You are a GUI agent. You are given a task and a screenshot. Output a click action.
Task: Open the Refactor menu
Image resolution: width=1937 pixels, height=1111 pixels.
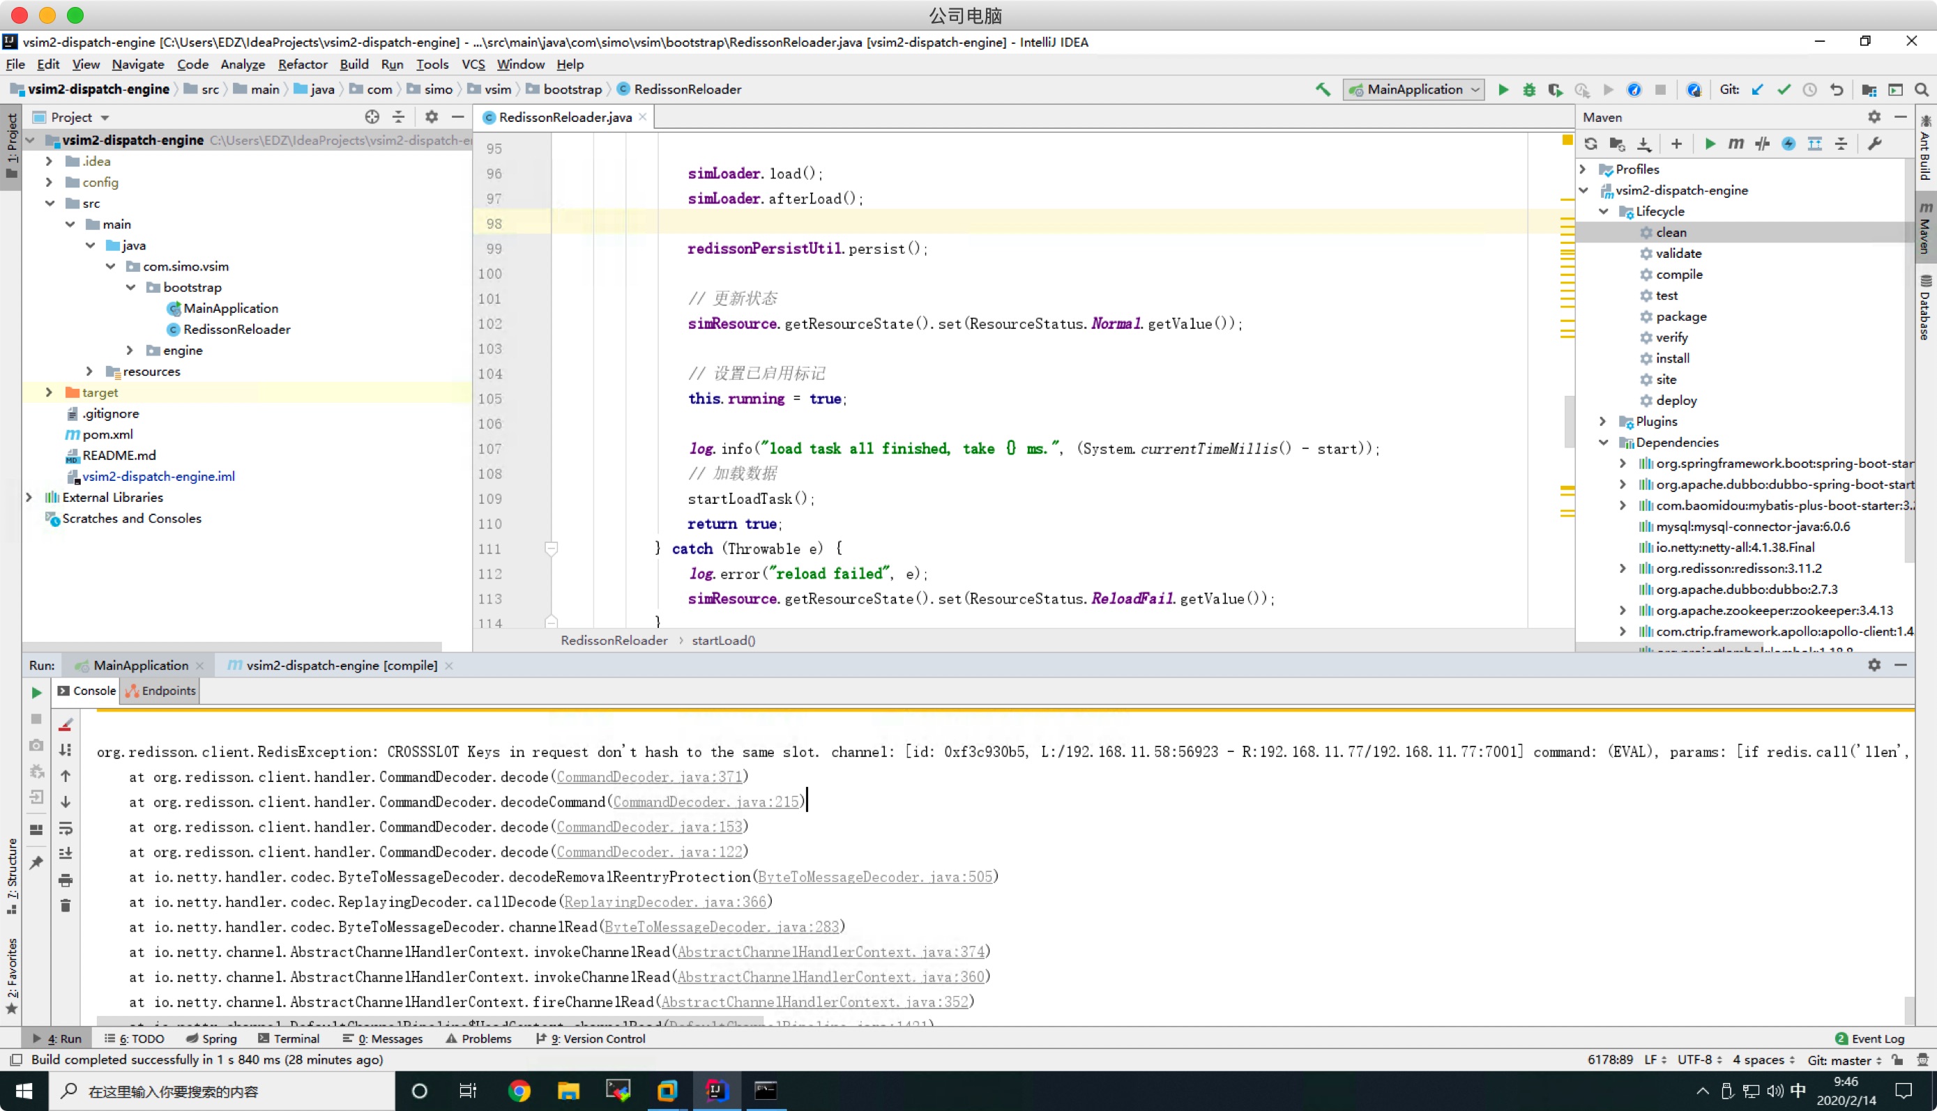pos(302,64)
